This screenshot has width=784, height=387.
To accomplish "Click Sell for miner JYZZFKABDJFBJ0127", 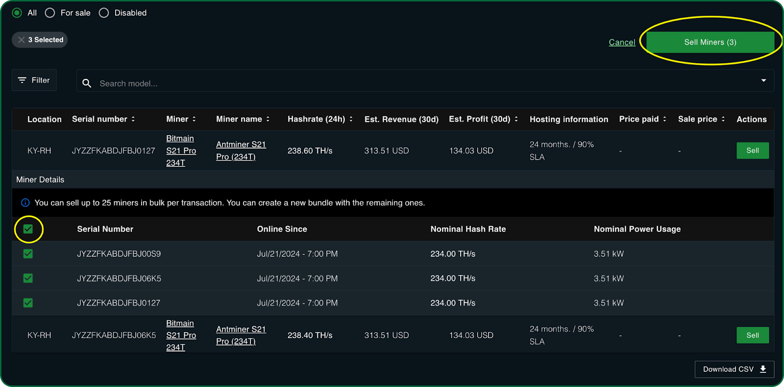I will coord(753,151).
